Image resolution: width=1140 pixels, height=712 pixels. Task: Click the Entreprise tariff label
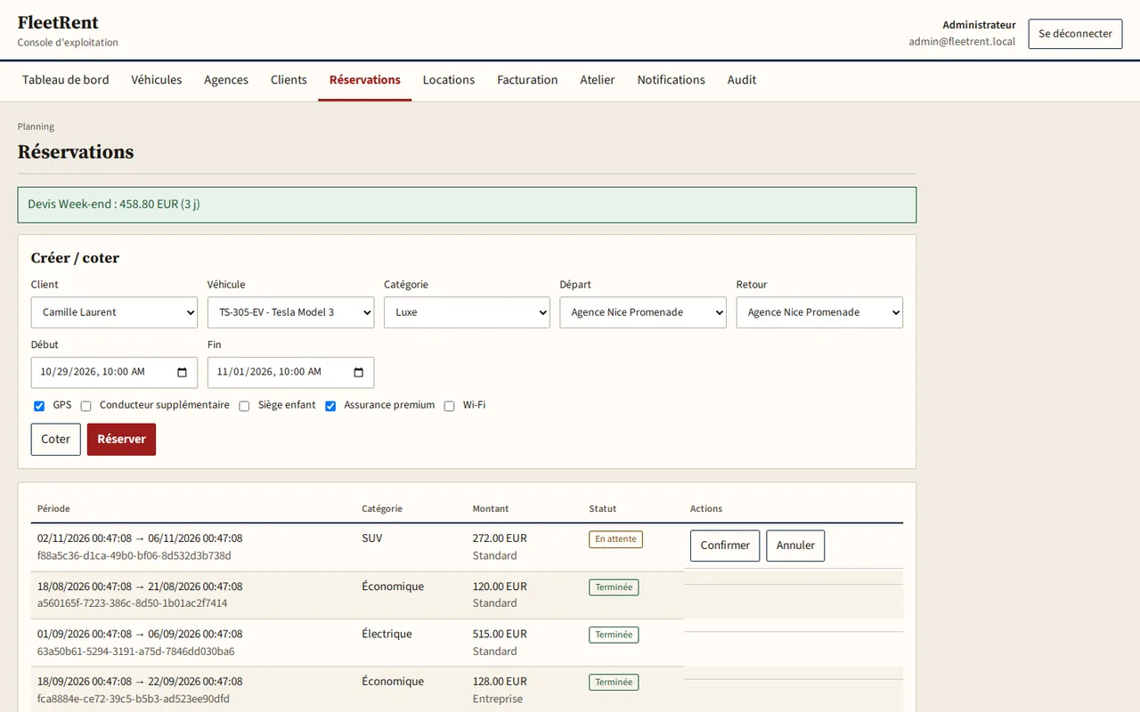(x=498, y=700)
